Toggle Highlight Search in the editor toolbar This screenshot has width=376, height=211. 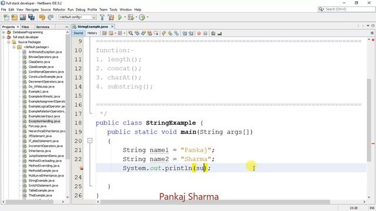tap(150, 33)
